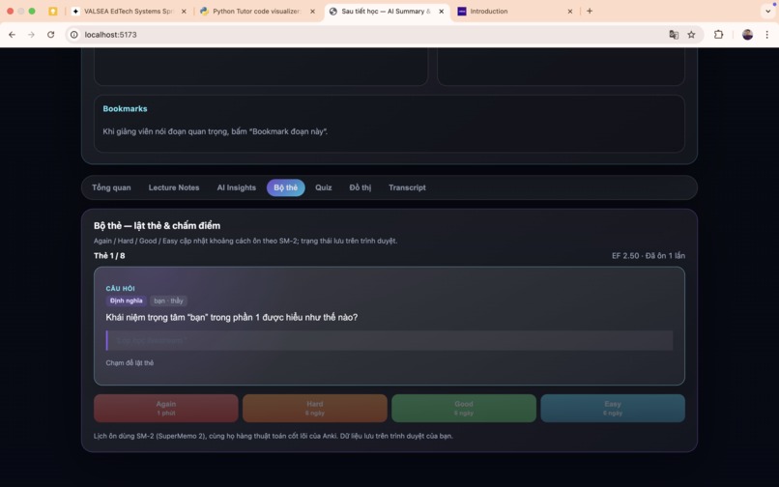Open the Quiz section tab

point(324,187)
